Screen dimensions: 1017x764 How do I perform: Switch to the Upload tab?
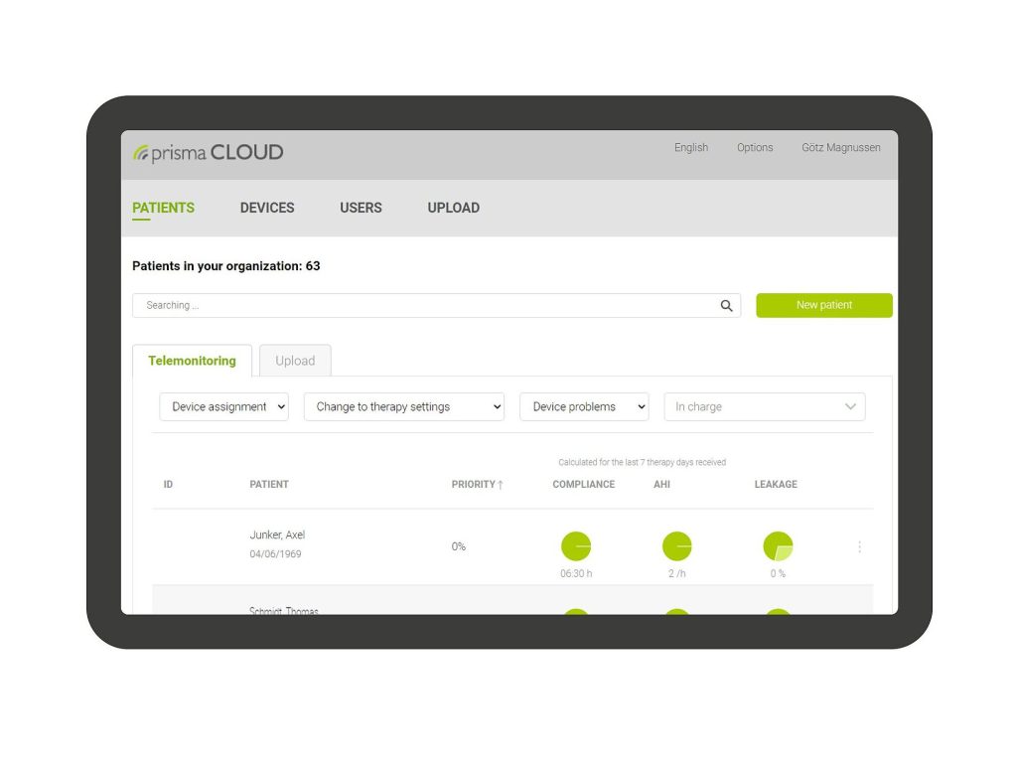click(295, 361)
